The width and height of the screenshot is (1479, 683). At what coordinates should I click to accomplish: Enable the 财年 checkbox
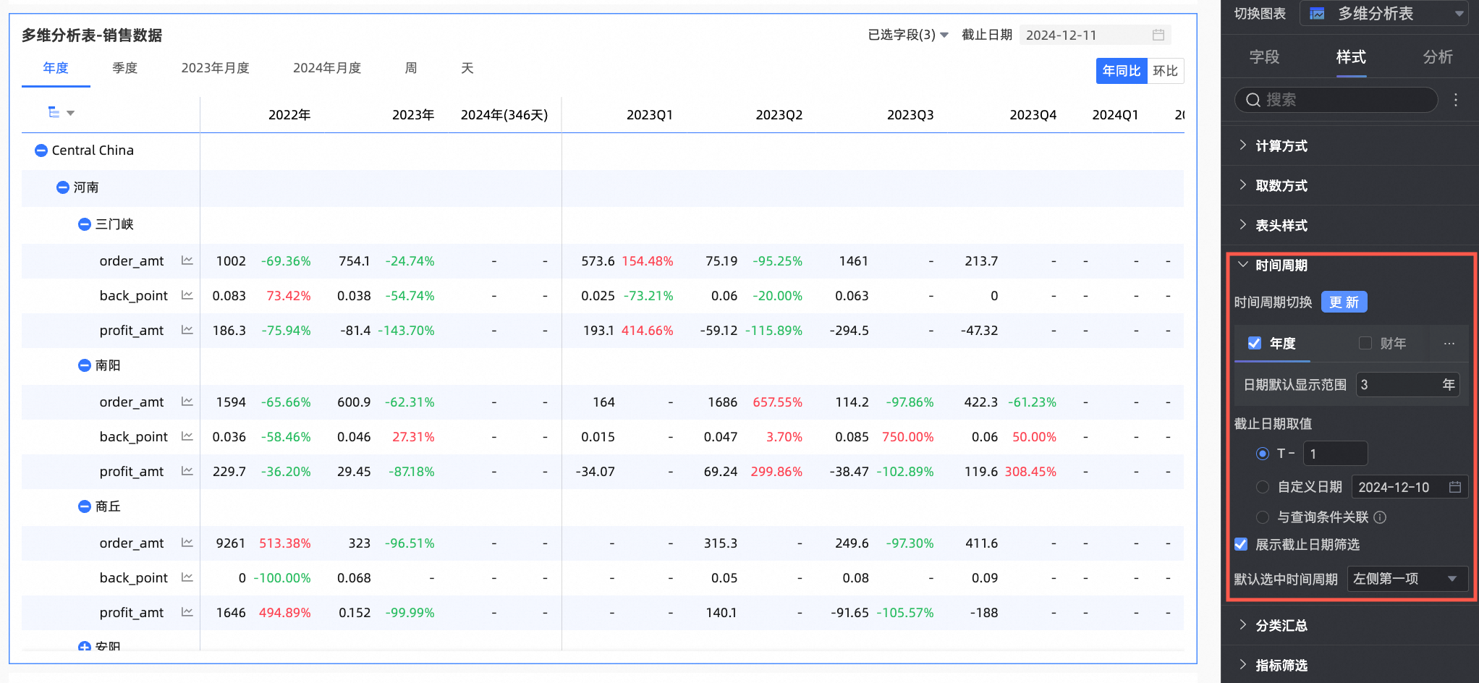[1365, 343]
